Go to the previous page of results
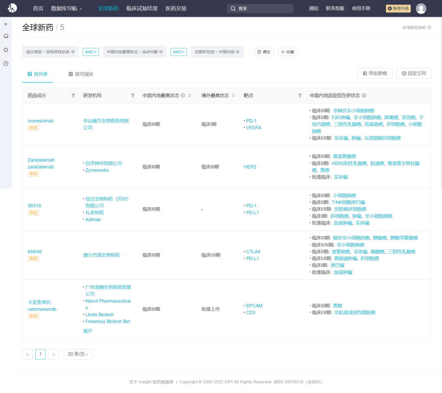This screenshot has width=442, height=393. click(27, 354)
